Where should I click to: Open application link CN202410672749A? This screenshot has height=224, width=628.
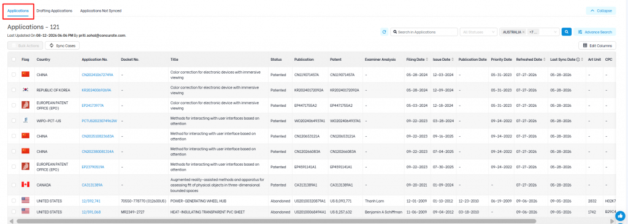(98, 74)
